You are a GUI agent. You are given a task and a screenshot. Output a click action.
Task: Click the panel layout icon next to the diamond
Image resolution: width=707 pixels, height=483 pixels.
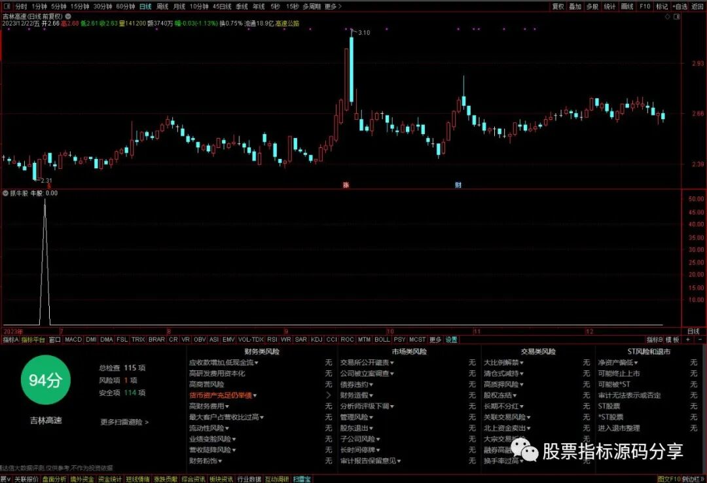pos(676,16)
